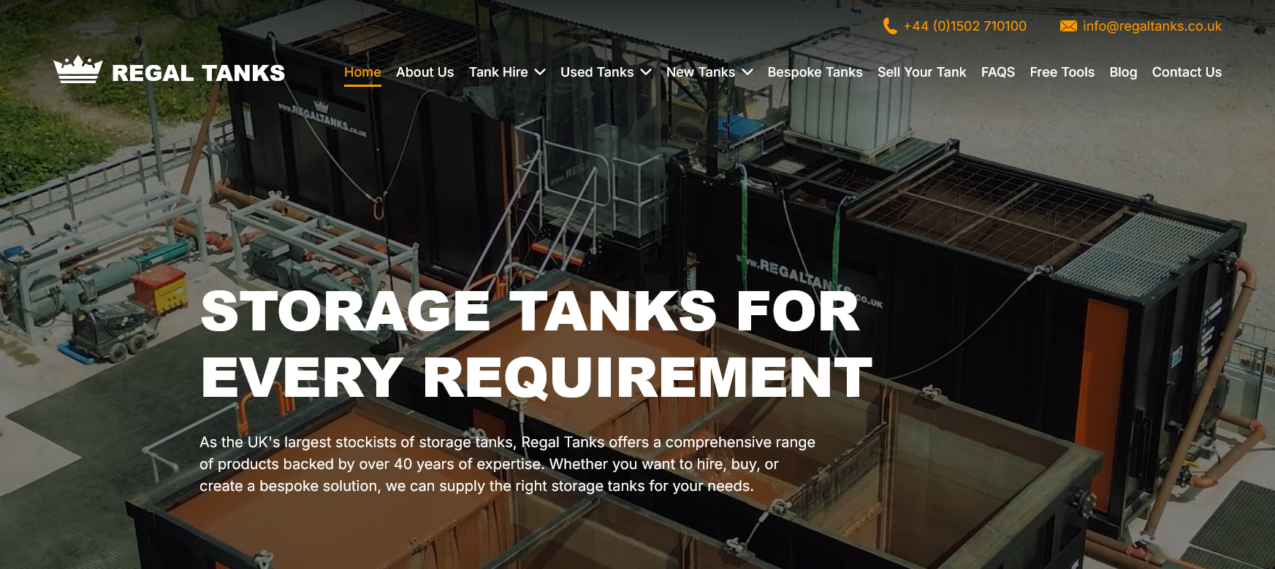Go to the Blog page
The image size is (1275, 569).
(x=1123, y=72)
